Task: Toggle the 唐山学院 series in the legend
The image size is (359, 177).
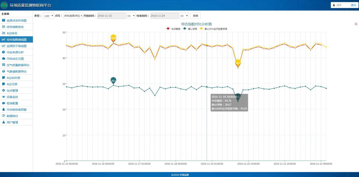Action: coord(190,29)
